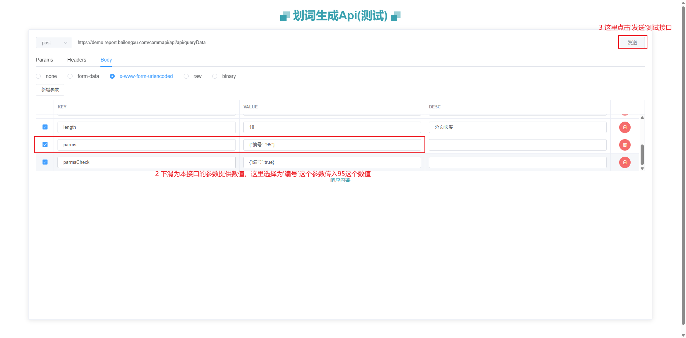The width and height of the screenshot is (686, 338).
Task: Focus the request URL input field
Action: click(343, 43)
